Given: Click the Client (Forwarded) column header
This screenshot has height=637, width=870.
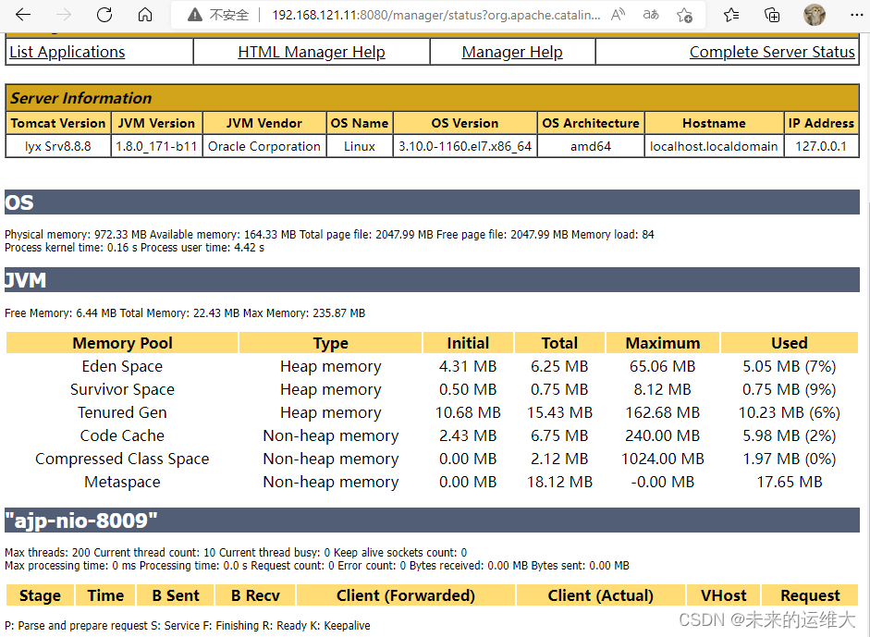Looking at the screenshot, I should (406, 595).
